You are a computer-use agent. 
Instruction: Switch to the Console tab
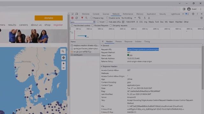coord(96,14)
